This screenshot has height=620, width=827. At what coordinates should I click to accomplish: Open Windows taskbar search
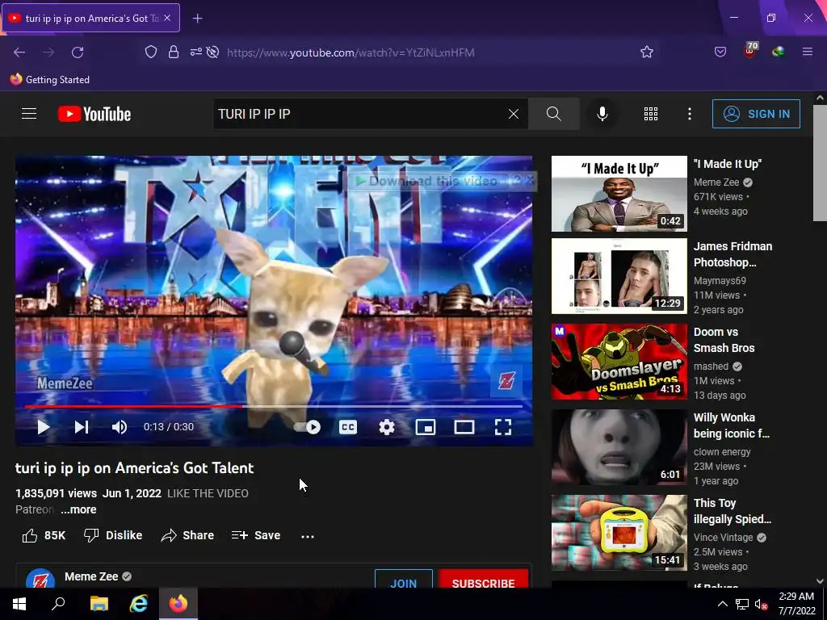point(58,604)
